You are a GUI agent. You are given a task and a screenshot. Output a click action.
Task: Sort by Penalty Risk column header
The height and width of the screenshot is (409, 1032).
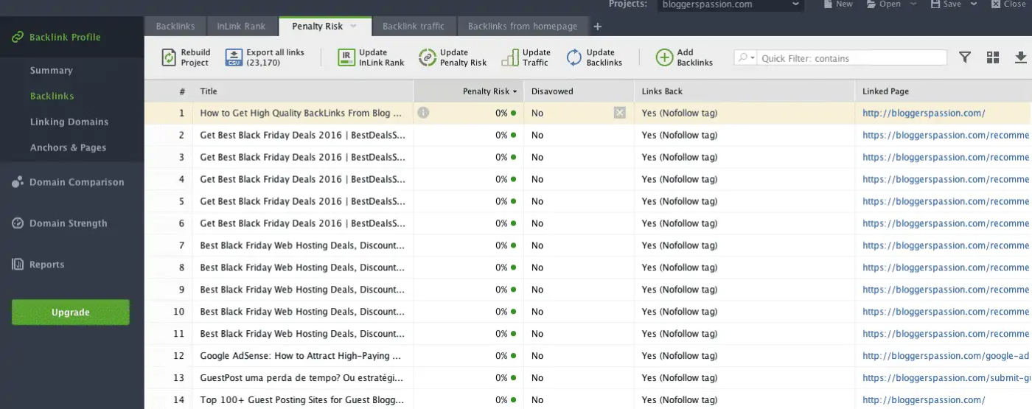coord(485,91)
